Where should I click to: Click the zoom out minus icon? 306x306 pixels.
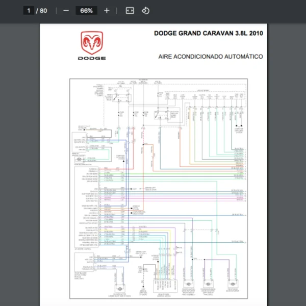66,11
